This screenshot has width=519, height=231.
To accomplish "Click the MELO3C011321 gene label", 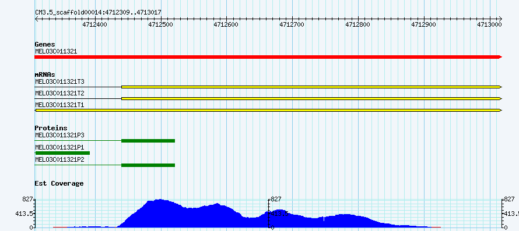I will 56,51.
